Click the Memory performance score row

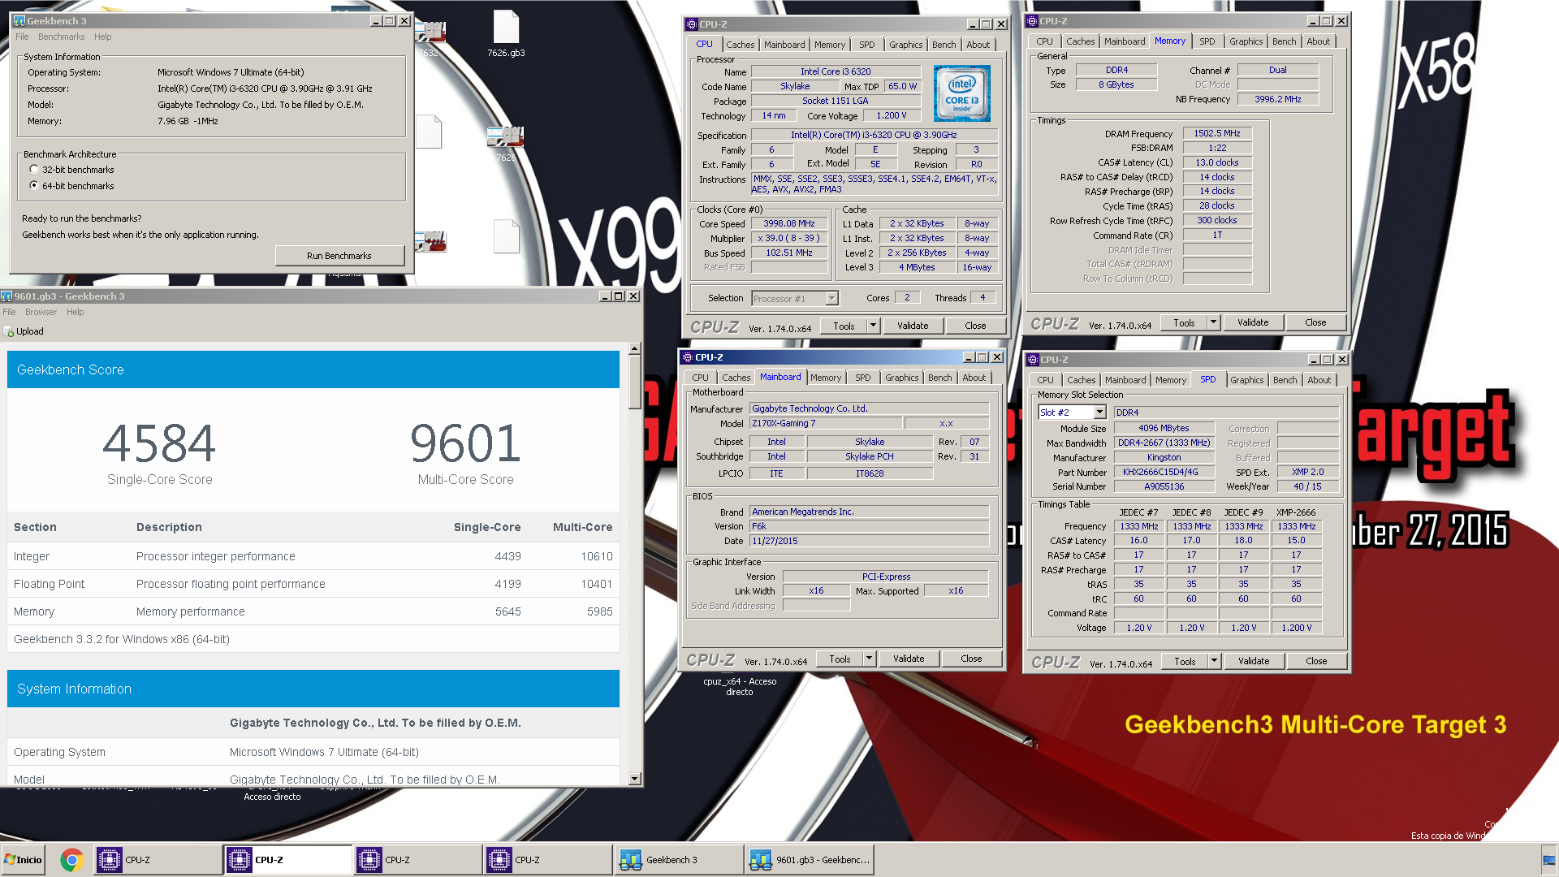coord(313,611)
